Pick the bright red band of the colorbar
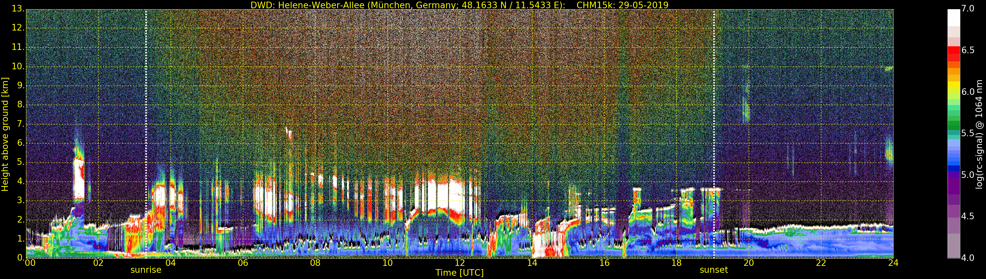986x279 pixels. pyautogui.click(x=954, y=50)
